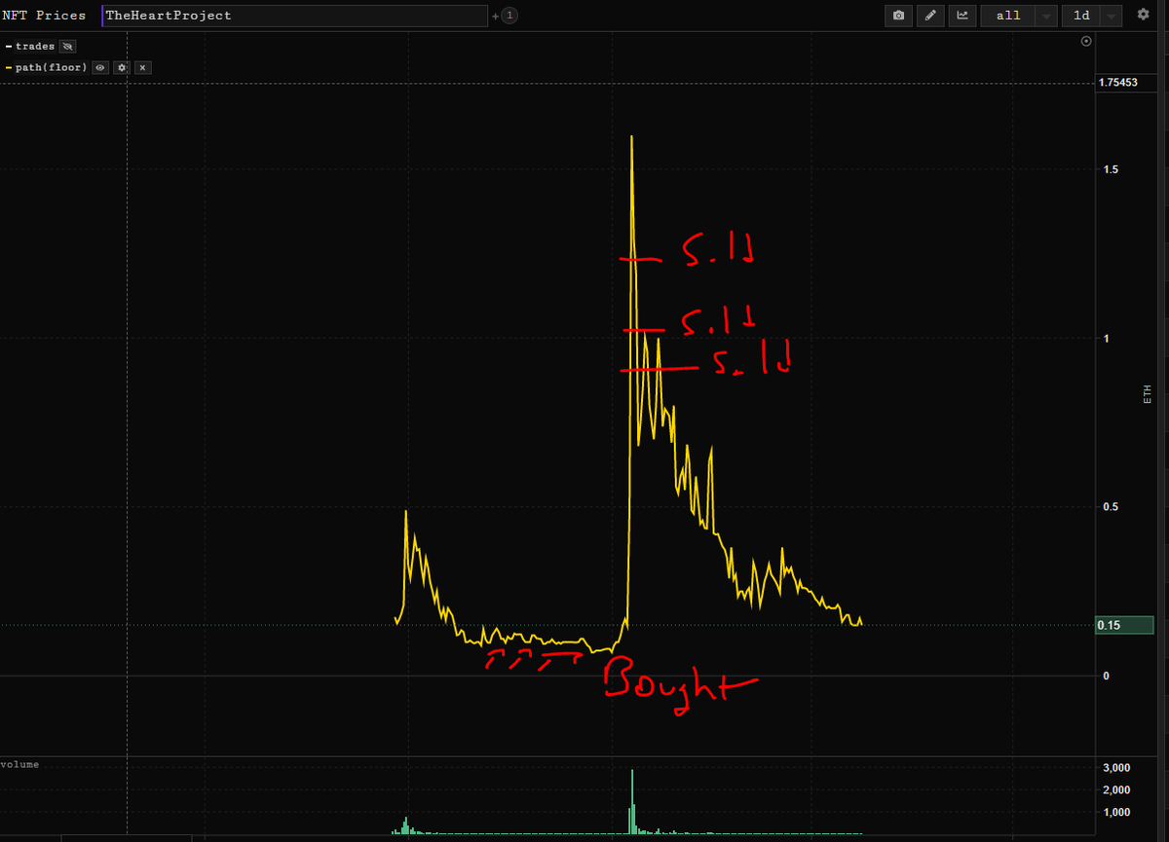The width and height of the screenshot is (1169, 842).
Task: Open the '1d' interval dropdown arrow
Action: pos(1112,17)
